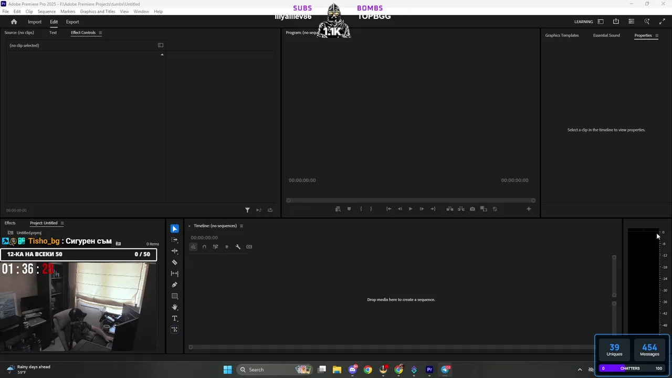The height and width of the screenshot is (378, 672).
Task: Click Mark In in Program monitor
Action: click(361, 209)
